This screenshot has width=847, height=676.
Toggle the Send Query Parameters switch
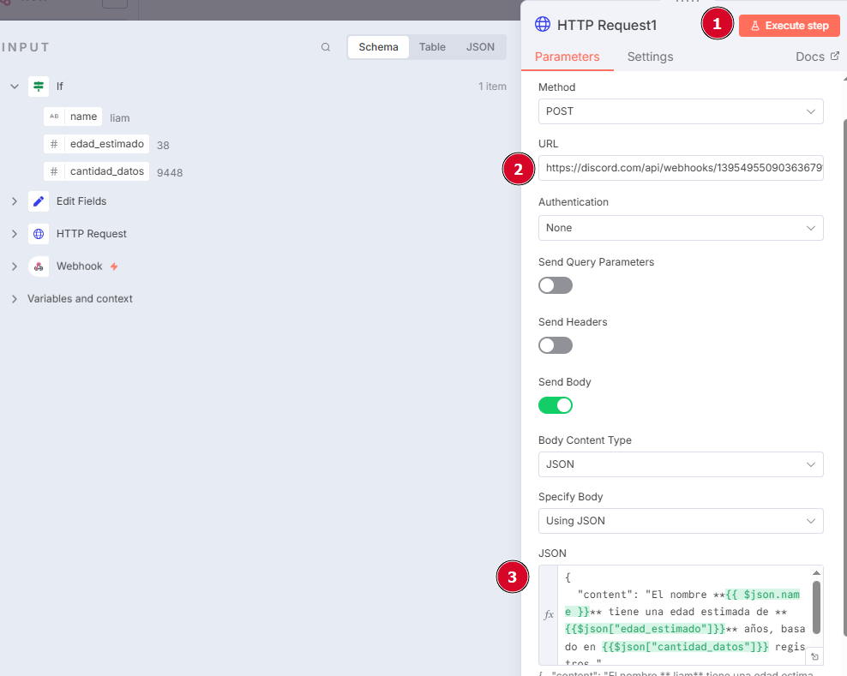click(x=556, y=285)
